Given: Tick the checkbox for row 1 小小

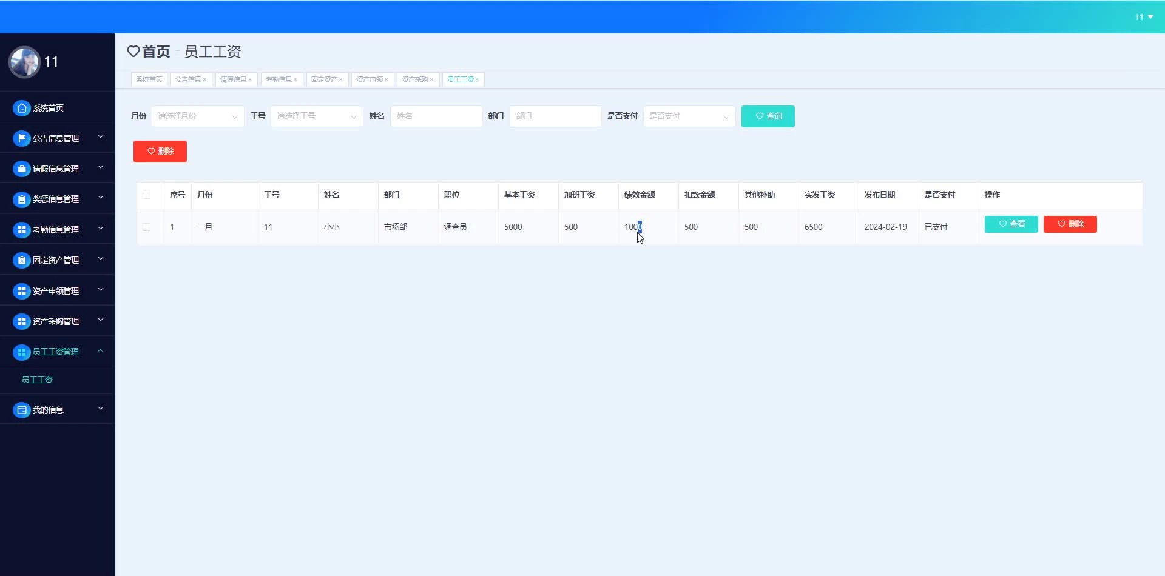Looking at the screenshot, I should 146,227.
